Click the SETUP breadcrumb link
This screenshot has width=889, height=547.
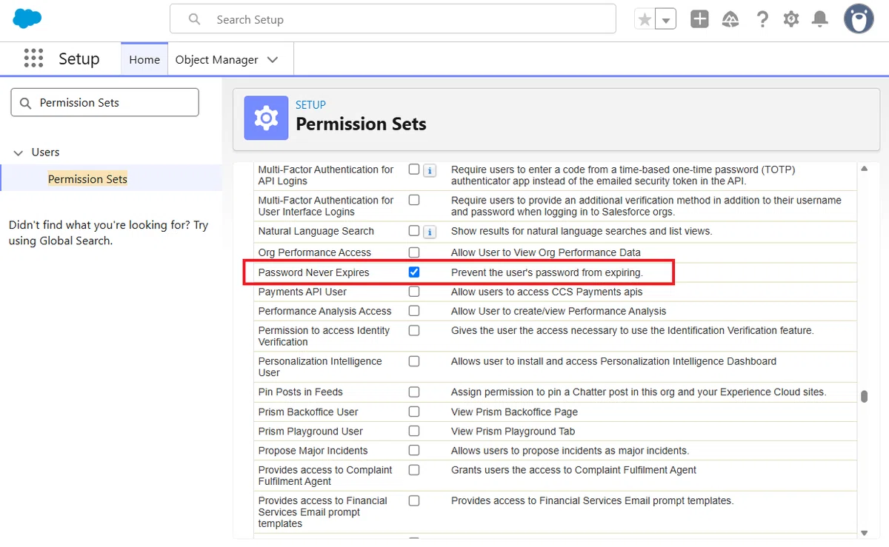pos(310,105)
